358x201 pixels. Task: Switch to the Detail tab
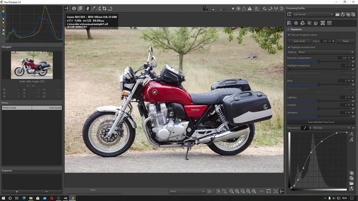(x=296, y=23)
